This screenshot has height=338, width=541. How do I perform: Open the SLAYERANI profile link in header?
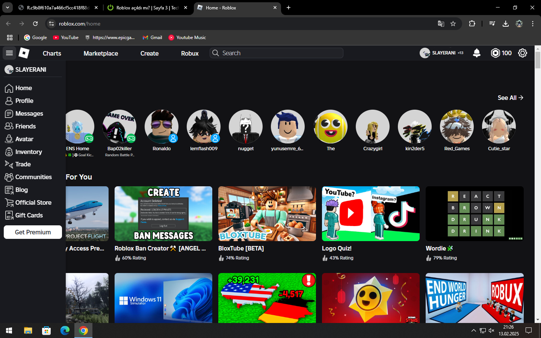click(x=441, y=53)
